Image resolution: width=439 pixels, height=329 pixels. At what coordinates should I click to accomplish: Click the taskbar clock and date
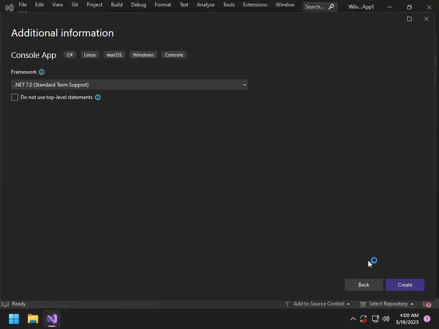(407, 319)
